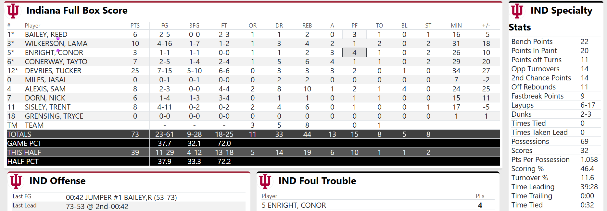Screen dimensions: 607x211
Task: Select the MIN column header
Action: [456, 26]
